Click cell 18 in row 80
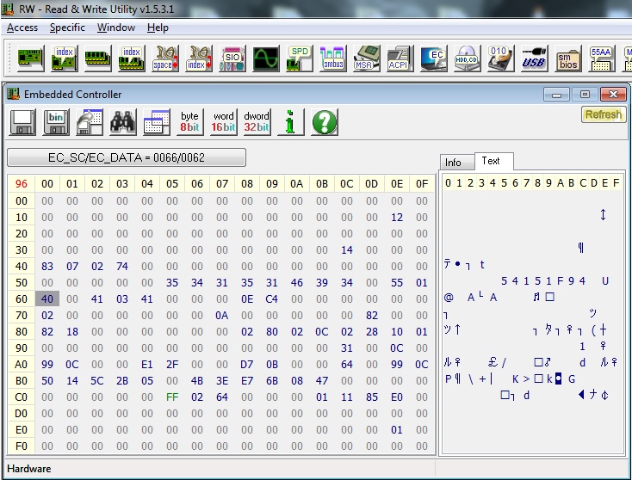This screenshot has width=632, height=480. pyautogui.click(x=72, y=332)
